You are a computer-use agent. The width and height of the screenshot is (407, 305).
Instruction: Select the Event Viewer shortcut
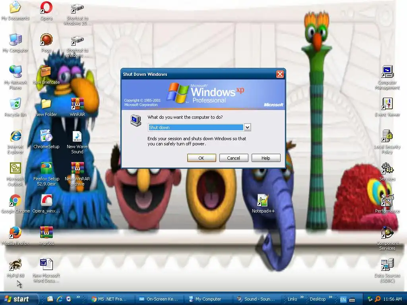pos(387,107)
